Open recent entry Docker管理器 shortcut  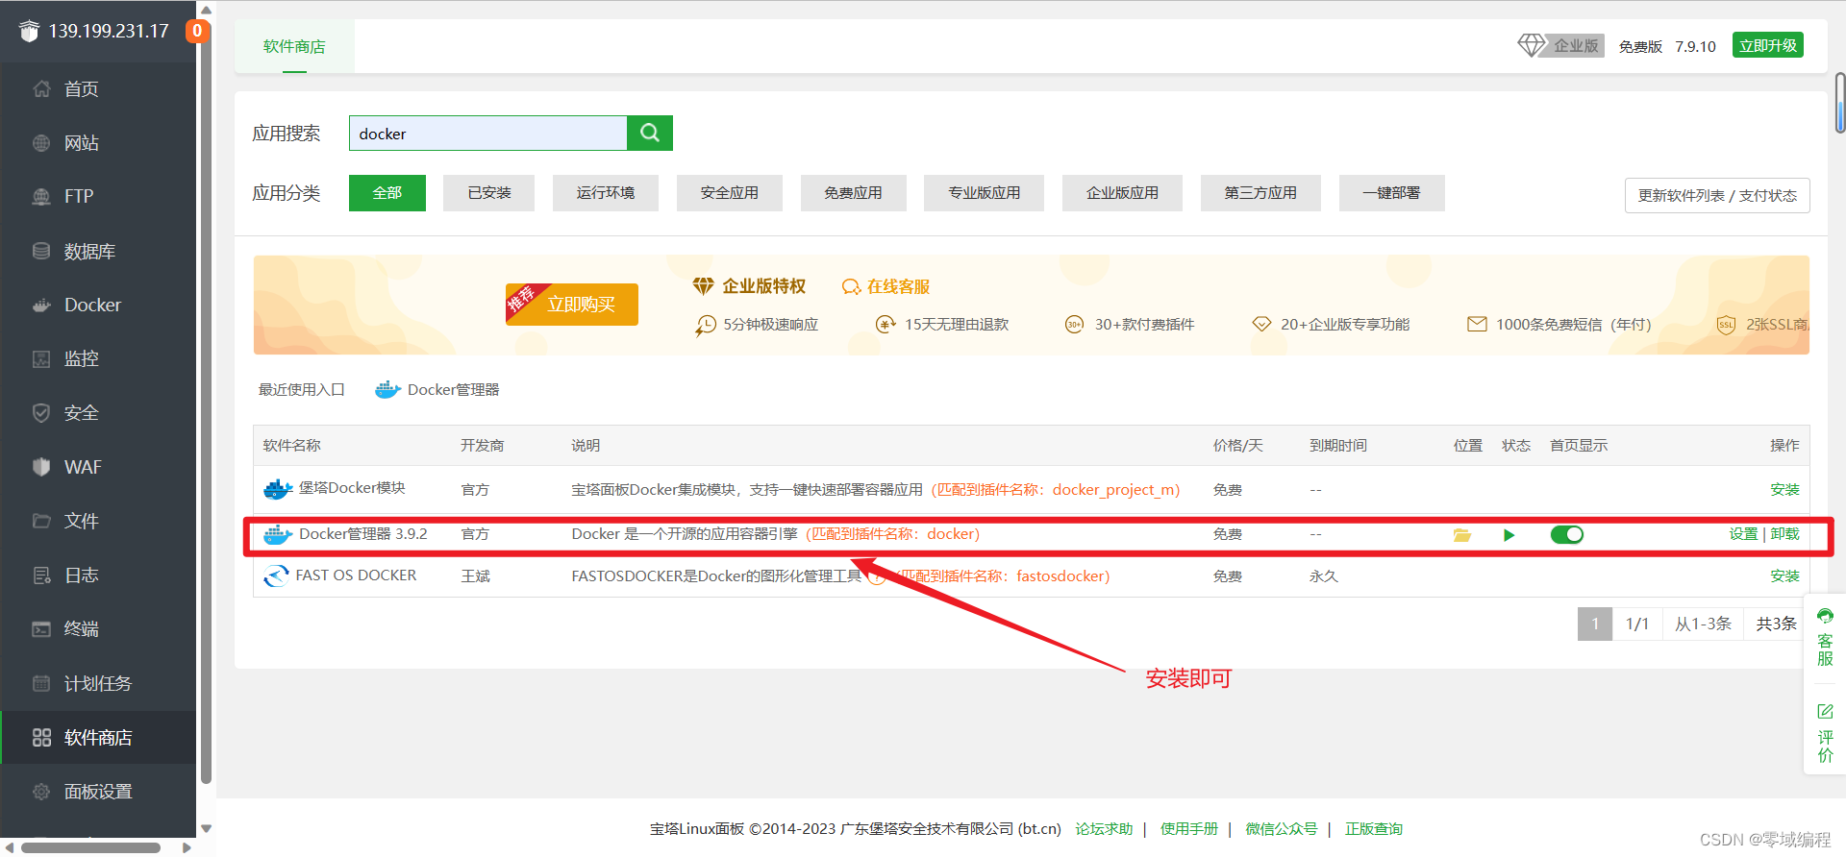coord(437,390)
